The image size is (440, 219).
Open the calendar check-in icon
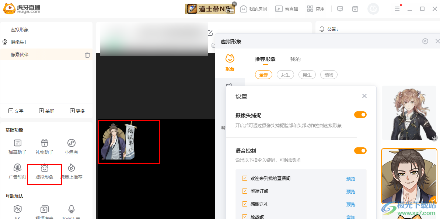coord(355,9)
